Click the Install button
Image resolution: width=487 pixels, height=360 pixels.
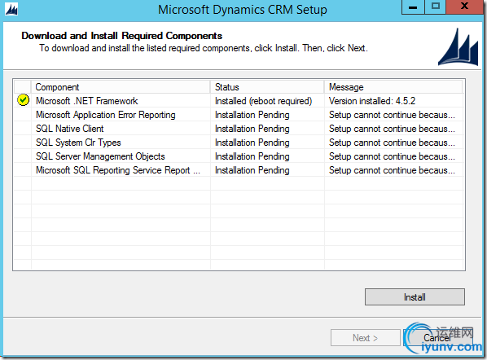415,297
